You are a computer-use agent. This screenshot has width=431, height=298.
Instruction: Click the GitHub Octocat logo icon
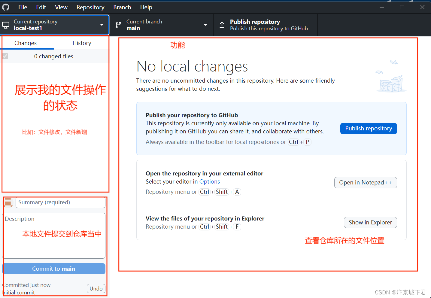tap(6, 7)
